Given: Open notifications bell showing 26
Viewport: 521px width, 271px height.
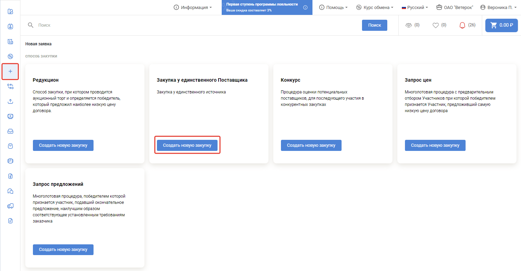Looking at the screenshot, I should pos(462,25).
